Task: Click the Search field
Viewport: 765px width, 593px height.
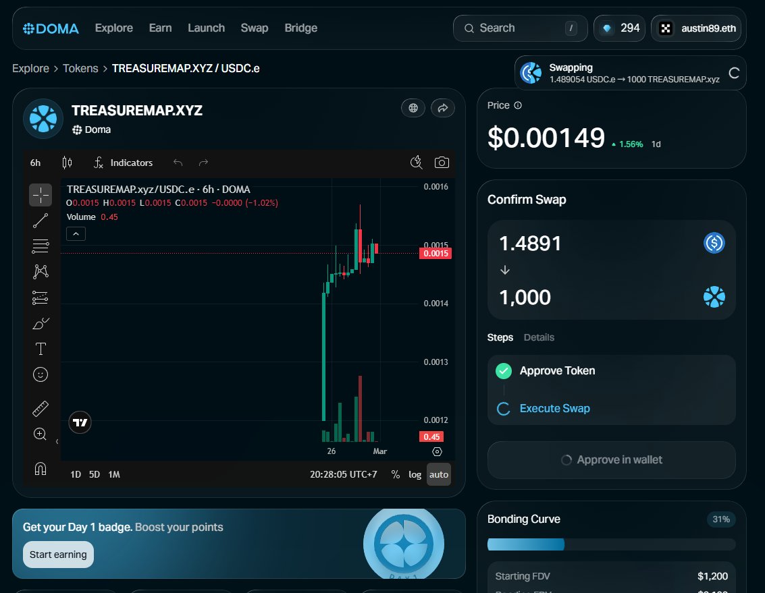Action: tap(520, 28)
